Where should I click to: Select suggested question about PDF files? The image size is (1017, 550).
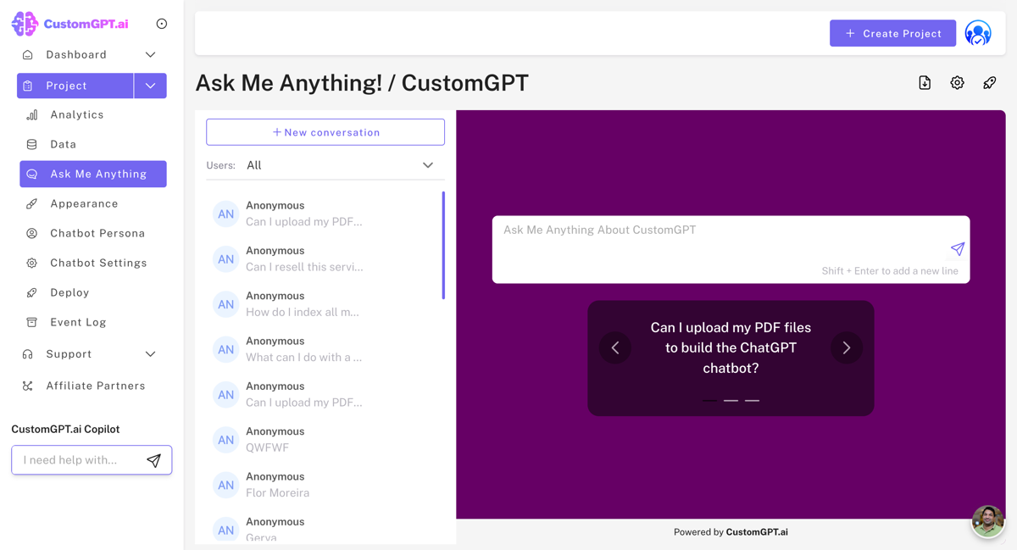(731, 347)
